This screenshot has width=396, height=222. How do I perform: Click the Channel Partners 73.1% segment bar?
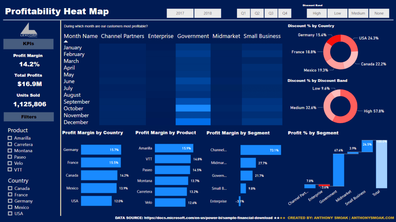(x=261, y=150)
